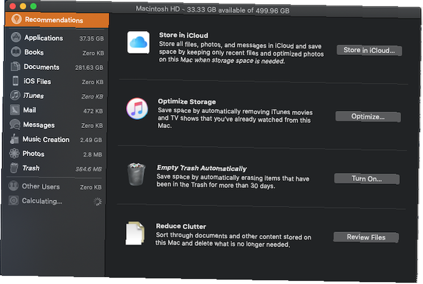Click the Documents sidebar icon

point(15,66)
